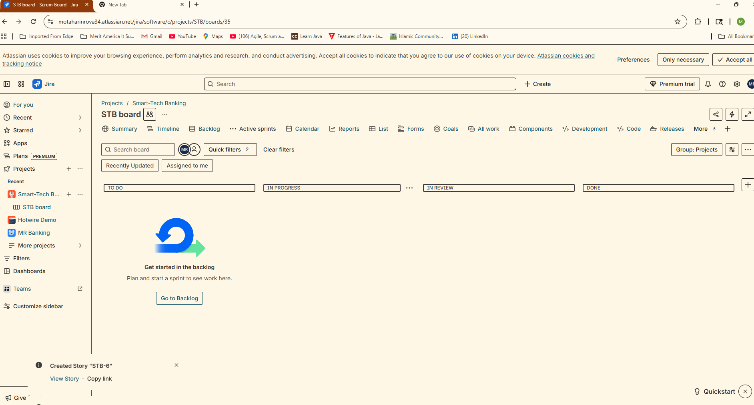
Task: Open the help question mark icon
Action: (722, 84)
